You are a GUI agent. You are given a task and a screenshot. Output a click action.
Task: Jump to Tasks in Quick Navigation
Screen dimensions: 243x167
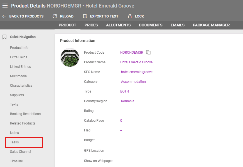tap(14, 142)
